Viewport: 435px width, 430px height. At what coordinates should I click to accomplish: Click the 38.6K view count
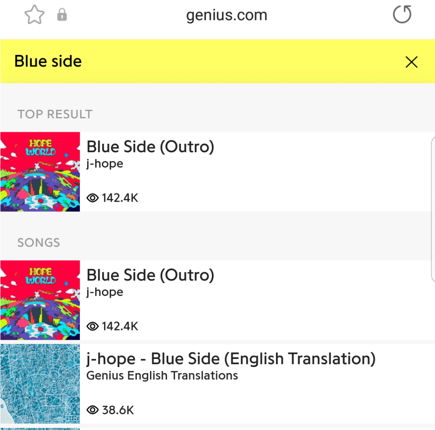click(x=118, y=410)
